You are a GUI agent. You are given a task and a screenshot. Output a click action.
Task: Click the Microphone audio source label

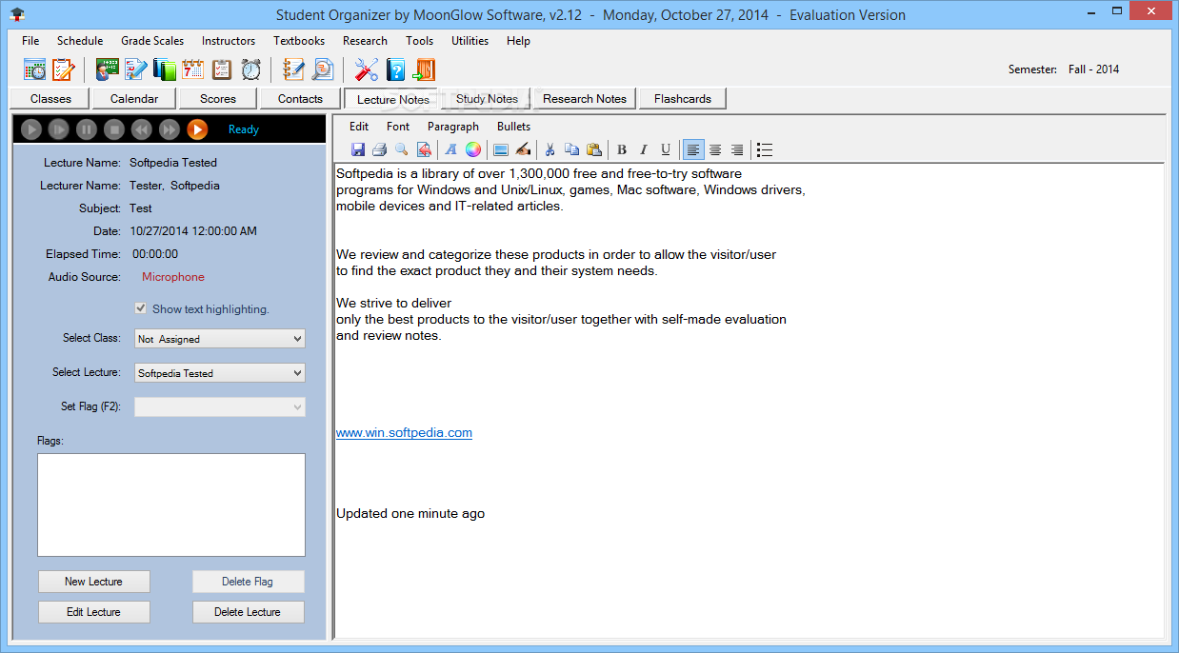(173, 277)
